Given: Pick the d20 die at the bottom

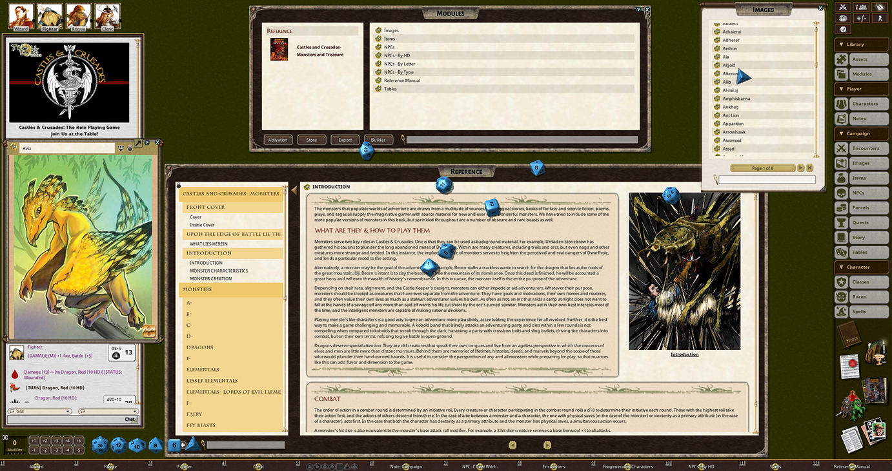Looking at the screenshot, I should (99, 445).
